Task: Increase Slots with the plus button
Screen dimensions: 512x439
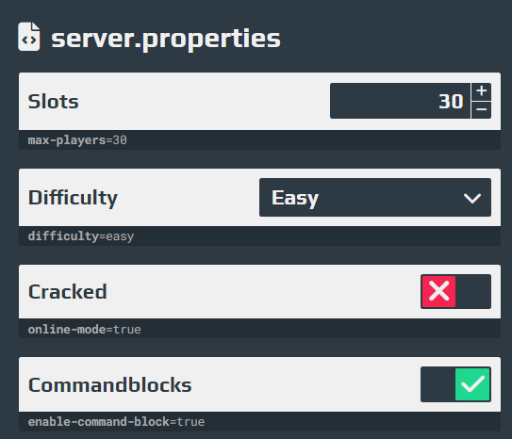Action: (481, 91)
